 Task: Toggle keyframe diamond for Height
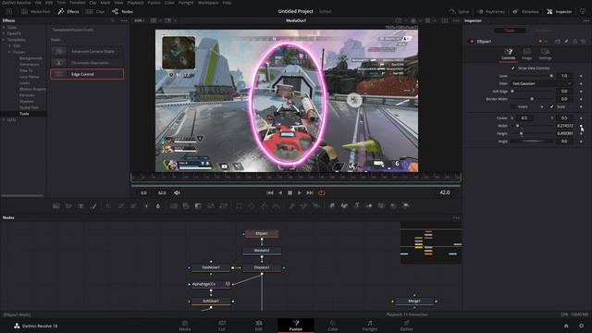click(581, 133)
